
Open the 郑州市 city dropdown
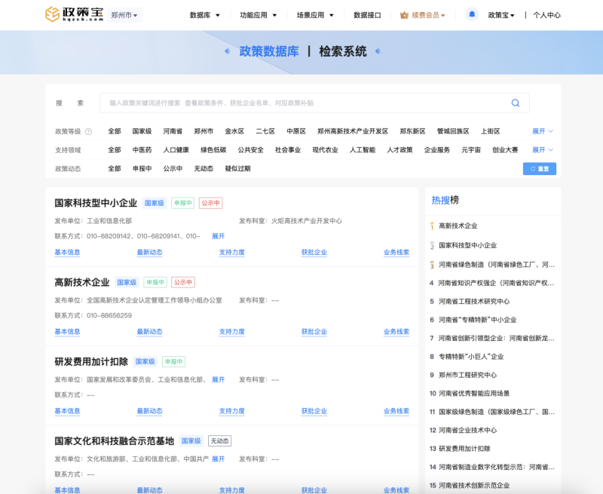click(x=124, y=15)
